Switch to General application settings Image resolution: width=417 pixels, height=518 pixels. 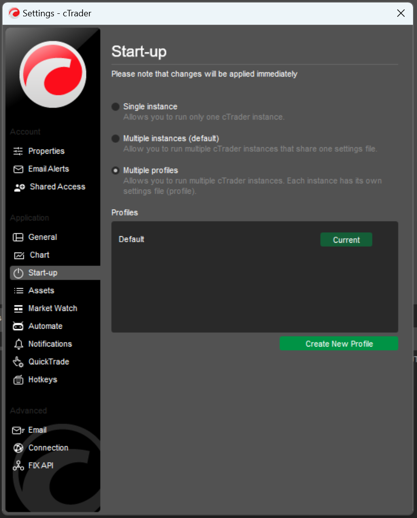tap(42, 237)
